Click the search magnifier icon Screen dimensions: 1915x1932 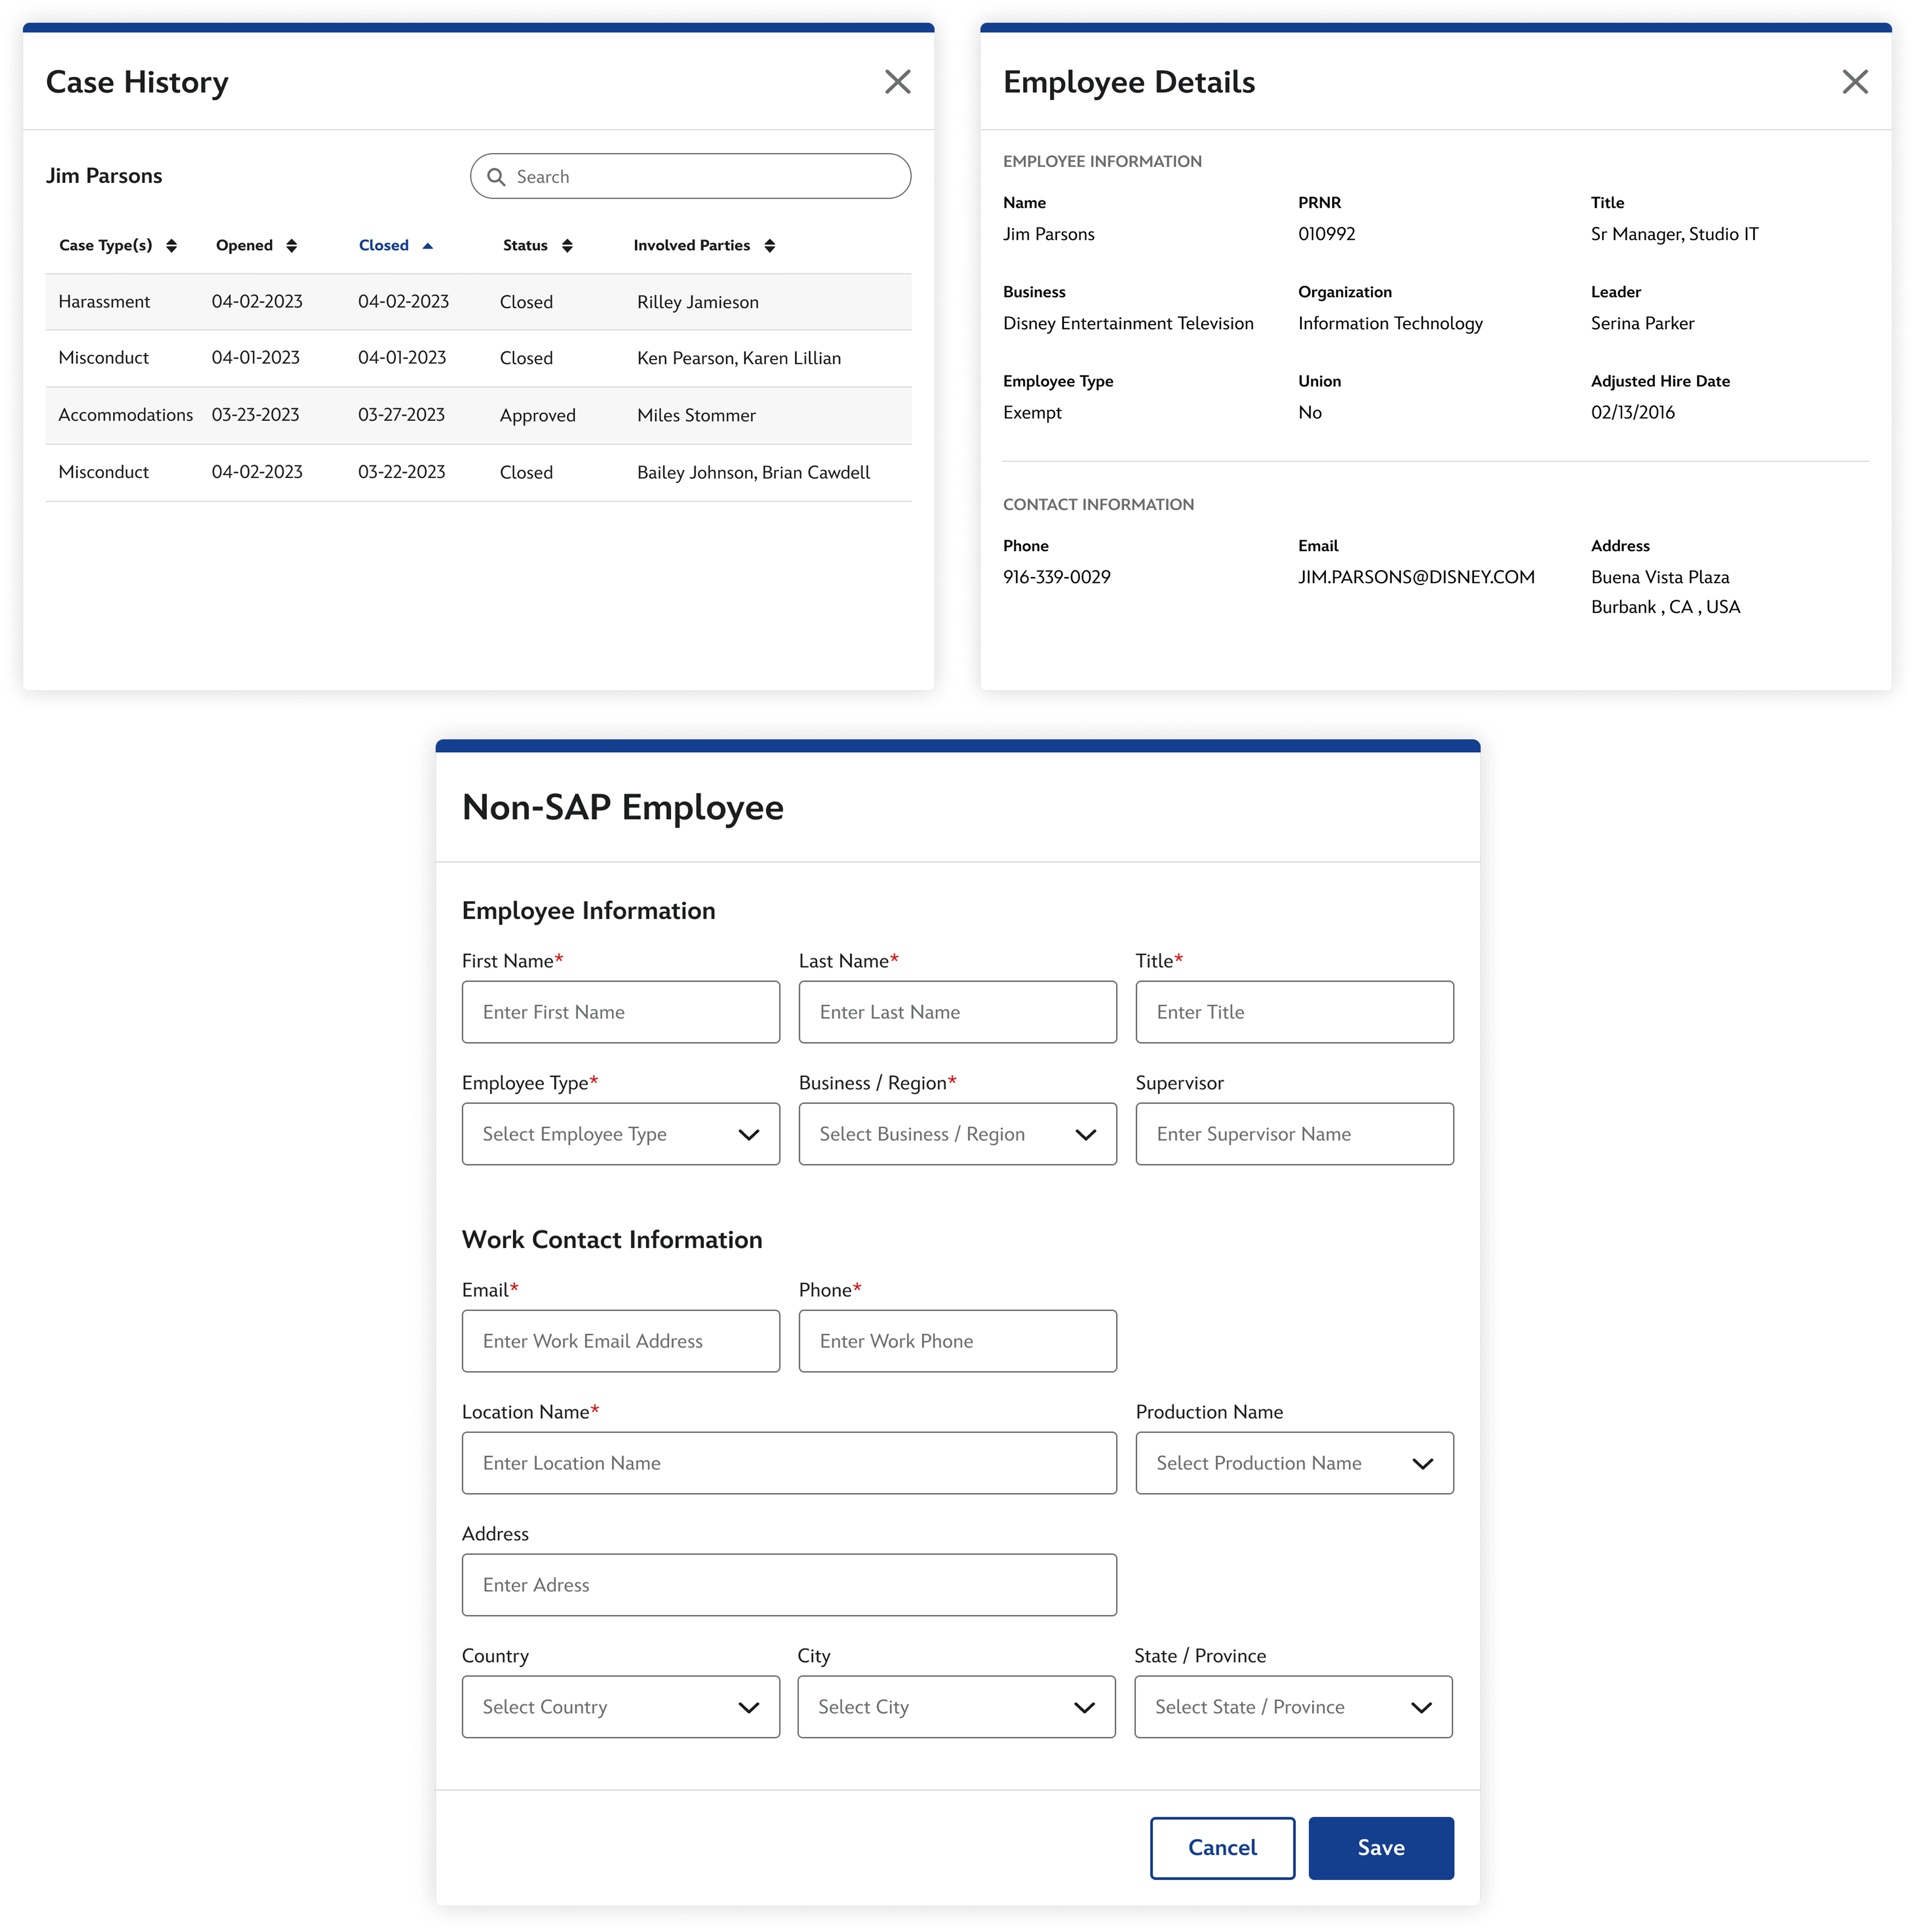[x=496, y=177]
